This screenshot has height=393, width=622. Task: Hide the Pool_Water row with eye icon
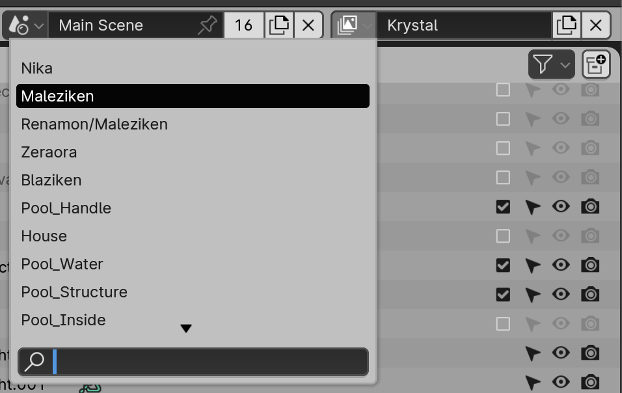[561, 265]
